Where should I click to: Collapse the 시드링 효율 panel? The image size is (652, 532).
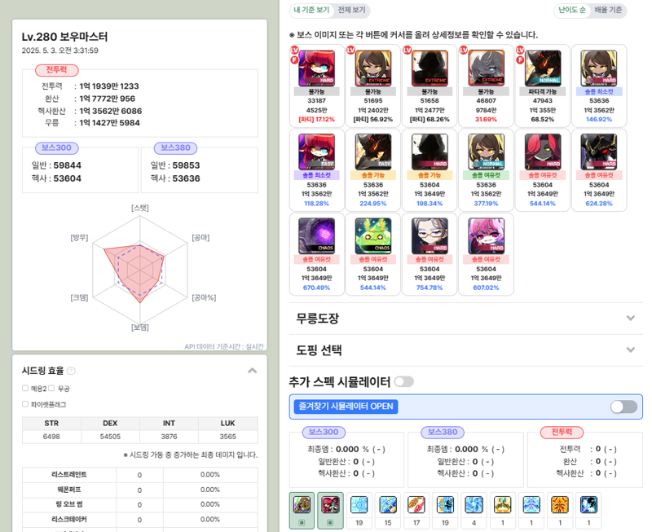click(x=253, y=371)
